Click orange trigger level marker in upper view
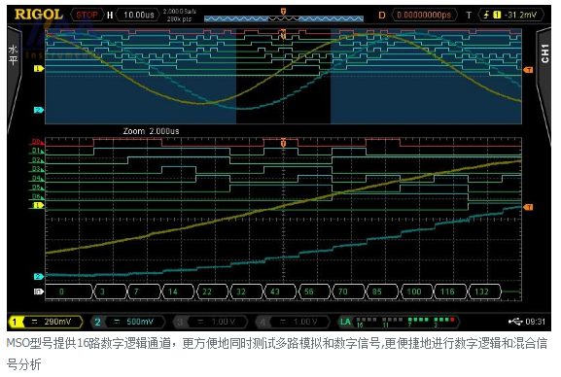Viewport: 561px width, 377px height. coord(528,70)
